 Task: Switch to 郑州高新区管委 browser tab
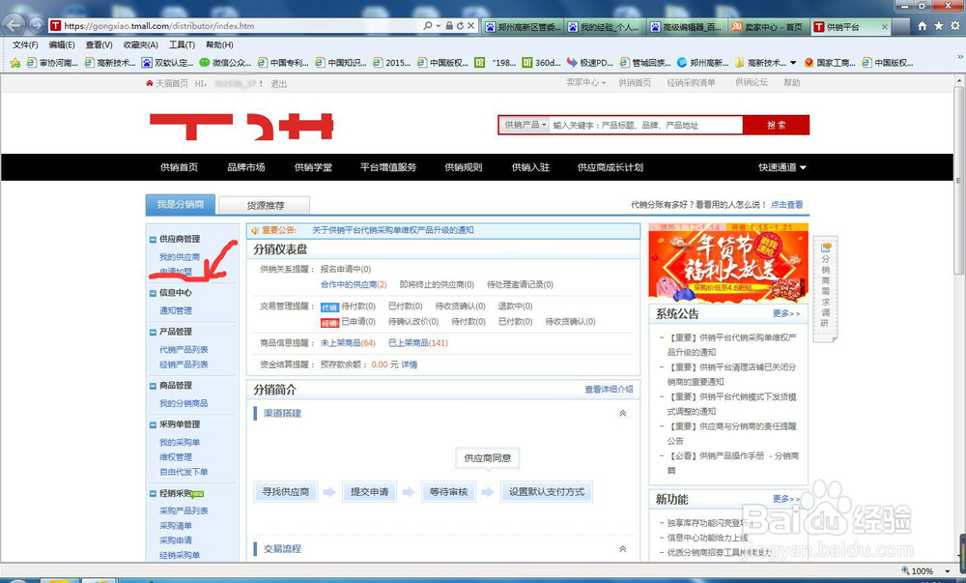tap(523, 26)
